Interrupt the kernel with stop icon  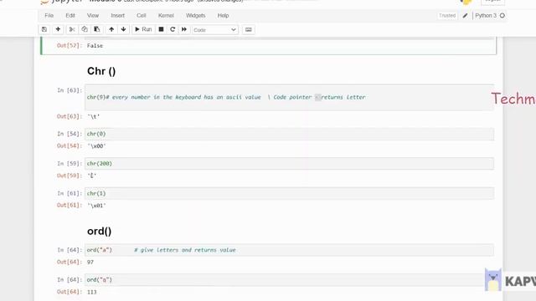click(x=161, y=29)
